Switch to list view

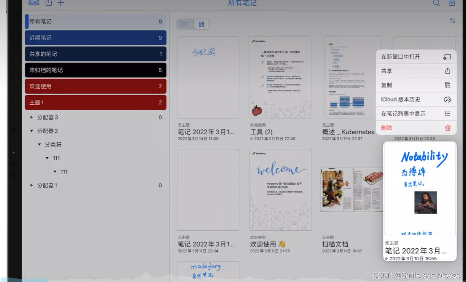point(184,24)
